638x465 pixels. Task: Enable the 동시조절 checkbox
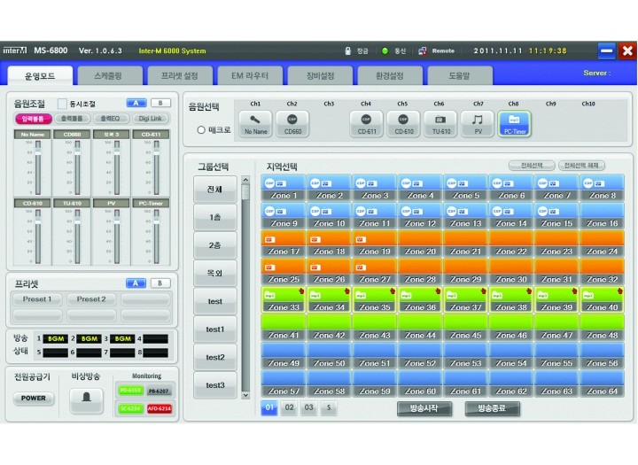click(x=63, y=104)
